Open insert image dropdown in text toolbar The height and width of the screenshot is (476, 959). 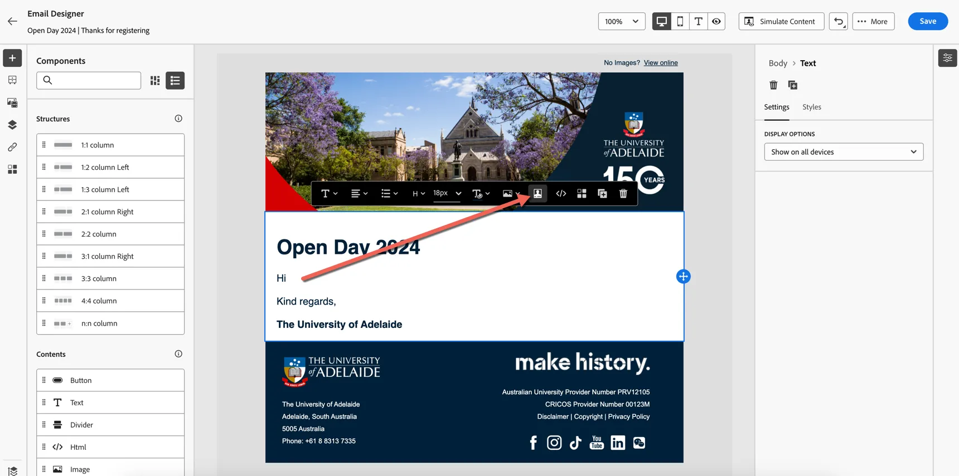[x=511, y=193]
